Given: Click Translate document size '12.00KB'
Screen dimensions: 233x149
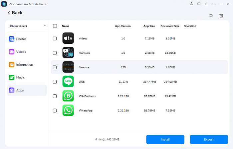Looking at the screenshot, I should coord(170,53).
